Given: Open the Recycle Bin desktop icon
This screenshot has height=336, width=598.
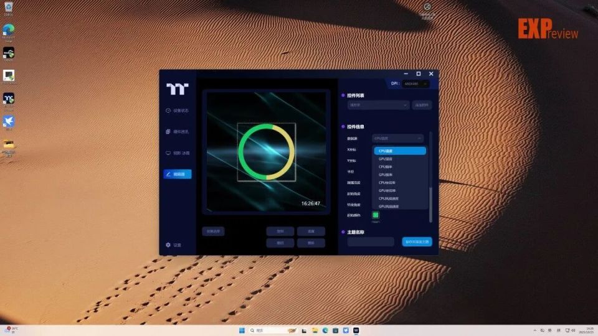Looking at the screenshot, I should [x=8, y=9].
